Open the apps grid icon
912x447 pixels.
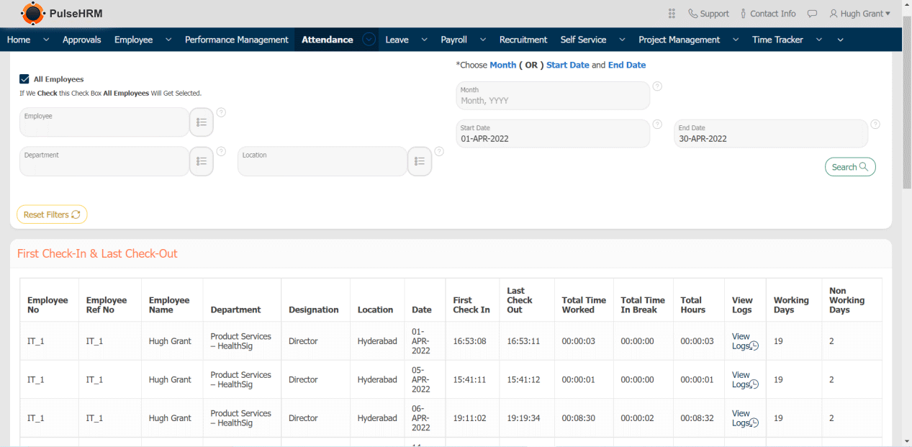[672, 14]
